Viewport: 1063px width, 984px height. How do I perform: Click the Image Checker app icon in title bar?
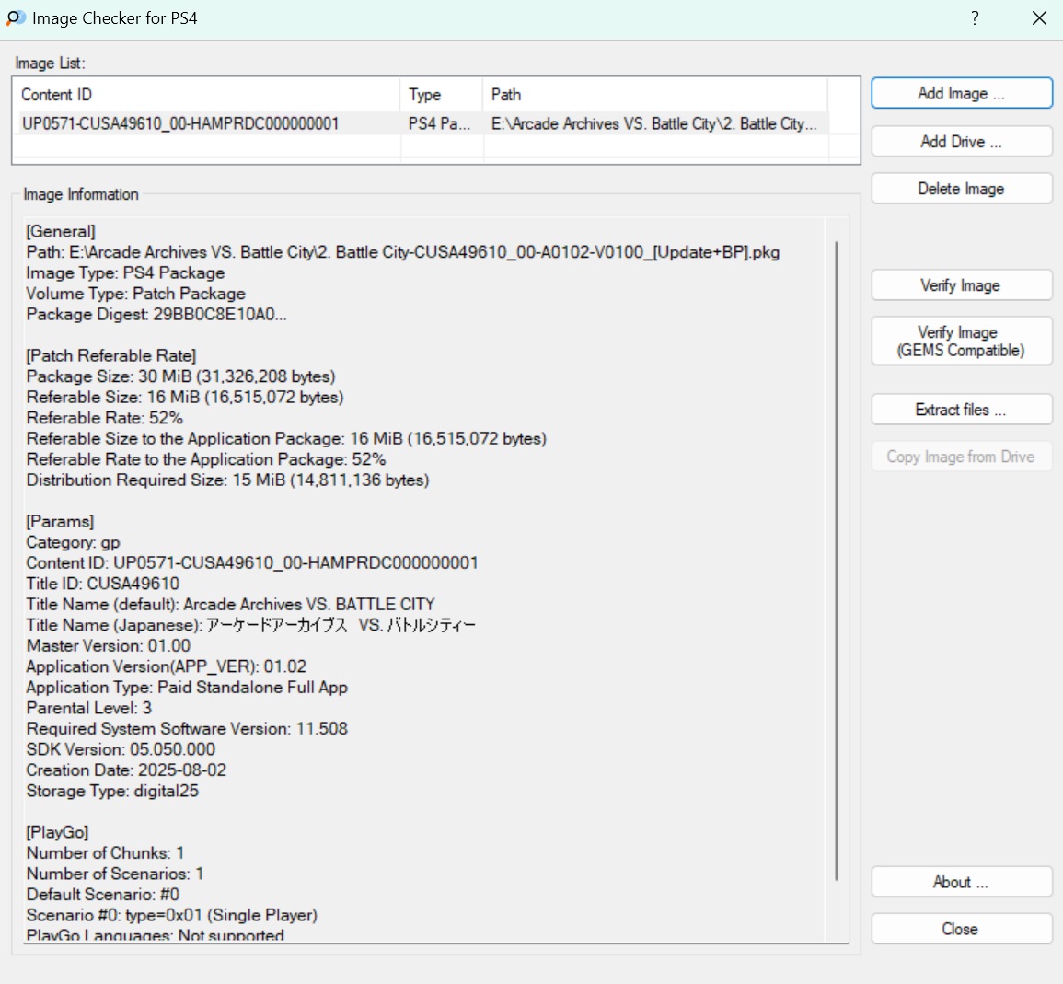click(16, 18)
